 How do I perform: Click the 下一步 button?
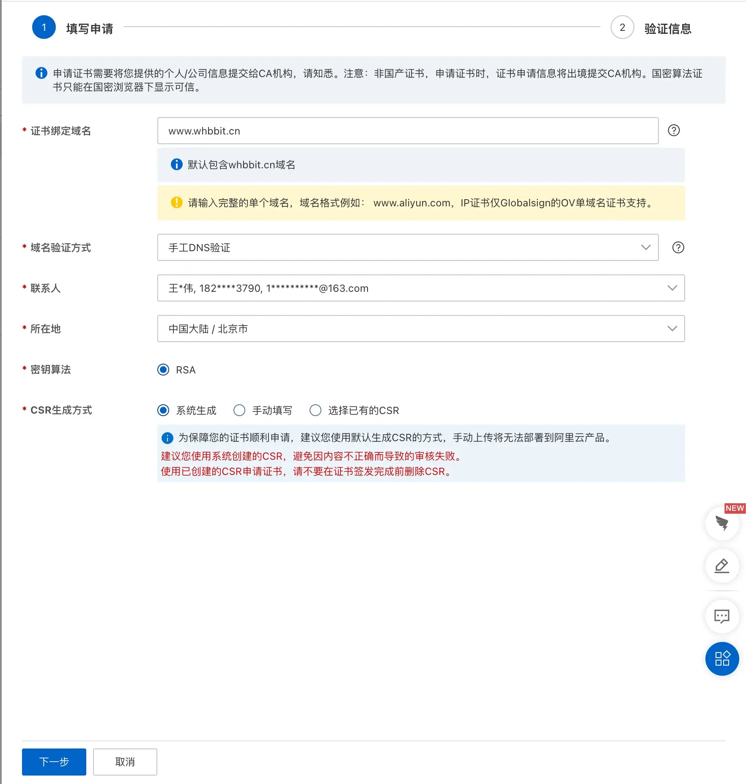click(54, 762)
